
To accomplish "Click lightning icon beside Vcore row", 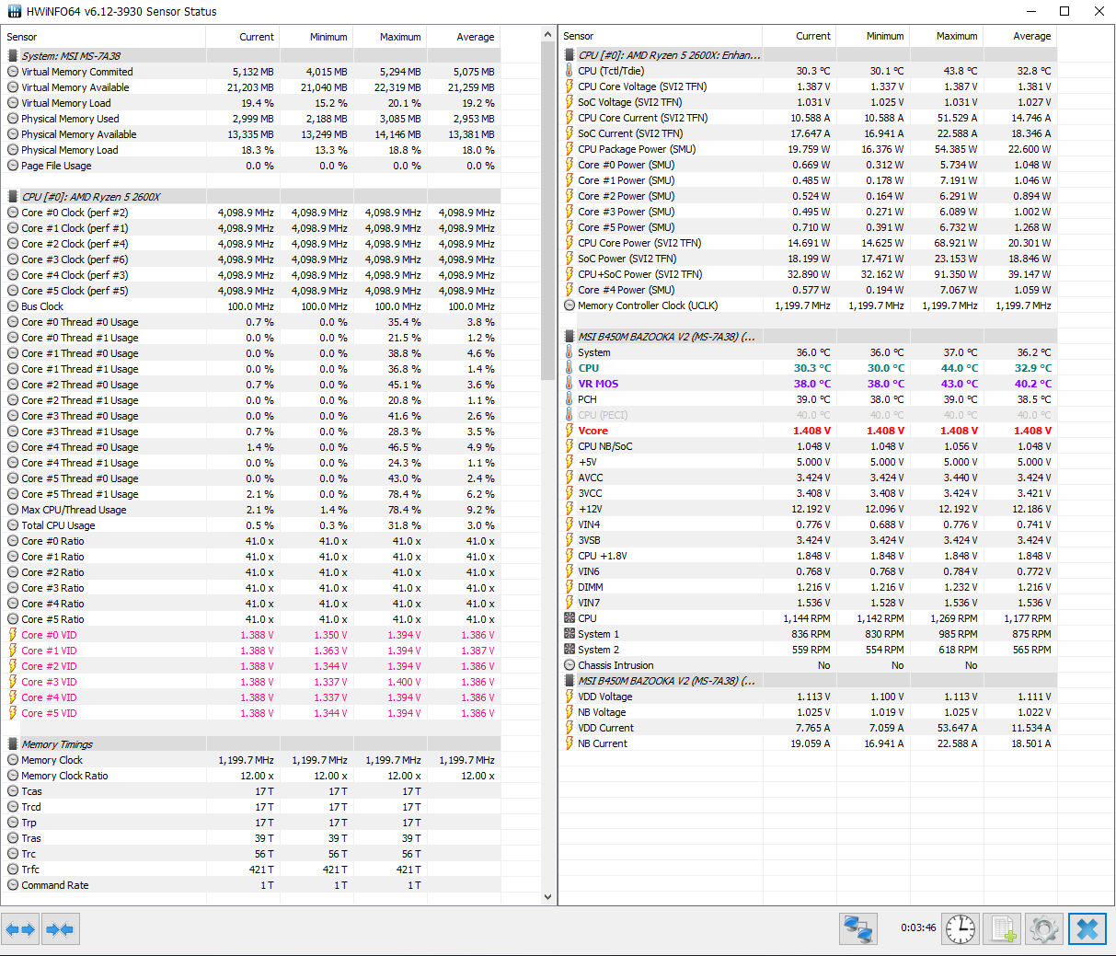I will pos(570,431).
